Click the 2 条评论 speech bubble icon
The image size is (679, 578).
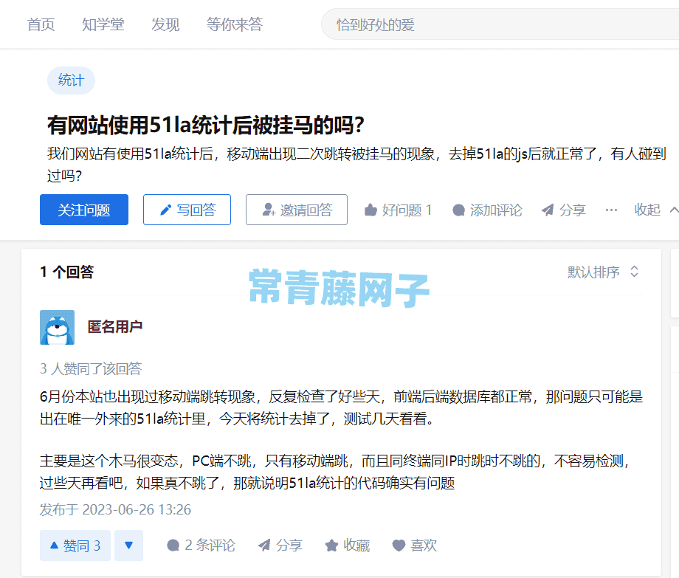click(x=173, y=546)
